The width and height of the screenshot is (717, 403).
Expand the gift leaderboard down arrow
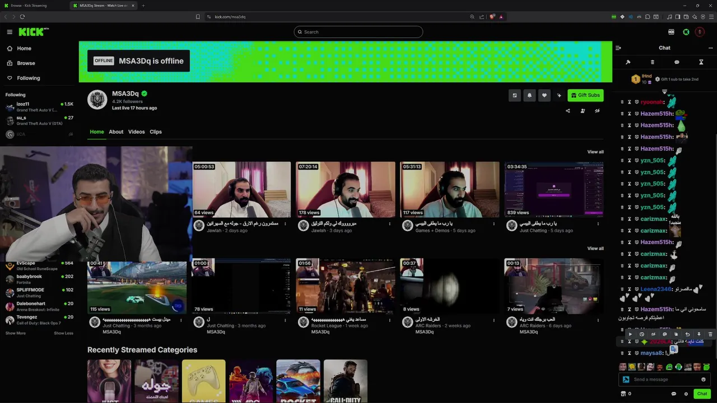click(664, 91)
